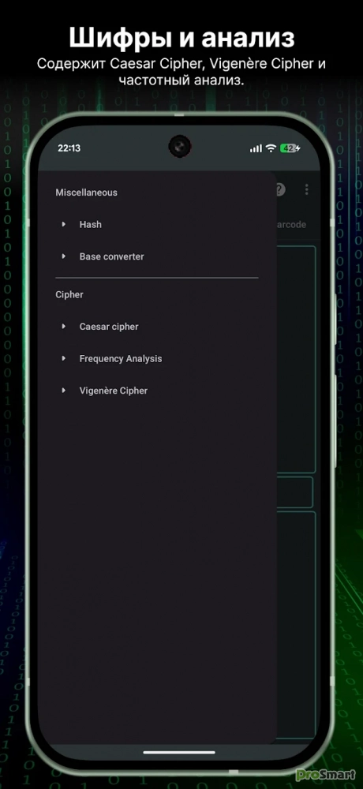Select Caesar cipher from the drawer

(109, 327)
